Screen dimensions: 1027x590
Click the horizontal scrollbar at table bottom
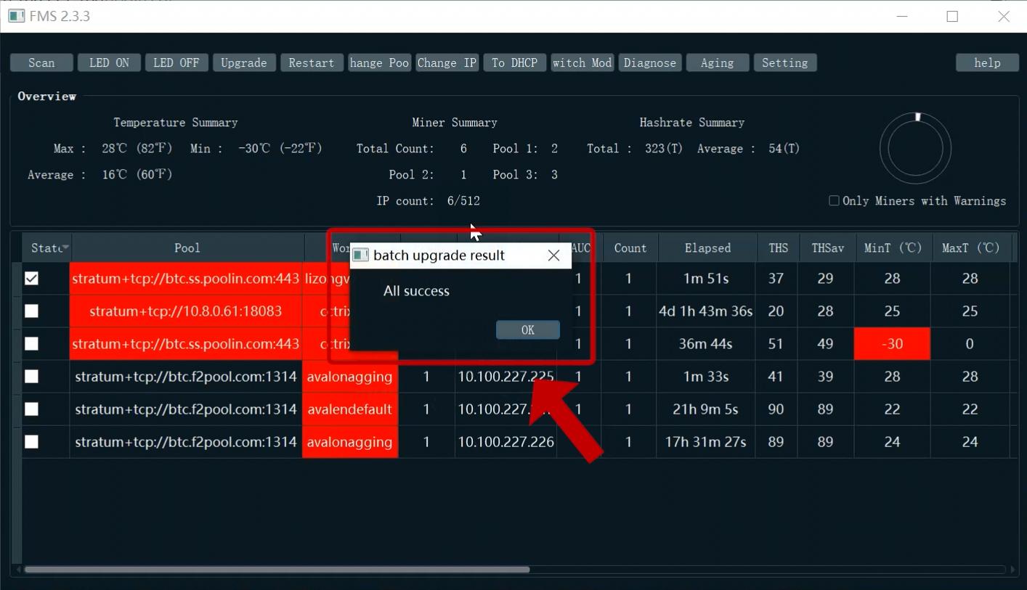[276, 570]
